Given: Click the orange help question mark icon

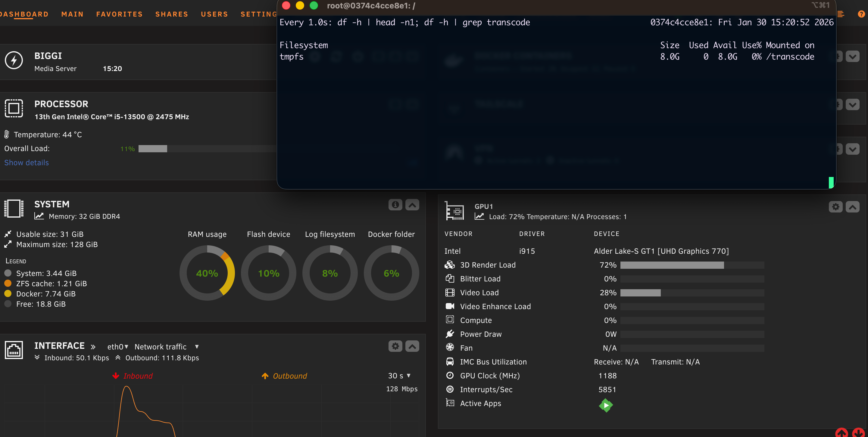Looking at the screenshot, I should 861,14.
